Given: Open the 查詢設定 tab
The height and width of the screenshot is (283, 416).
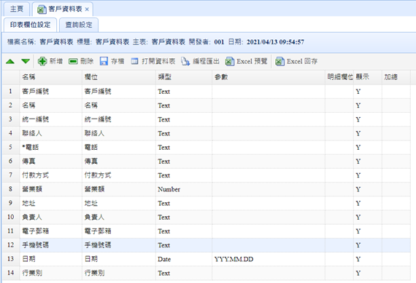Looking at the screenshot, I should pos(79,25).
